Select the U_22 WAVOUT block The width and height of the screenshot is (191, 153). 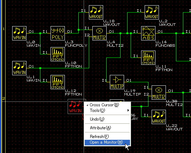click(159, 117)
